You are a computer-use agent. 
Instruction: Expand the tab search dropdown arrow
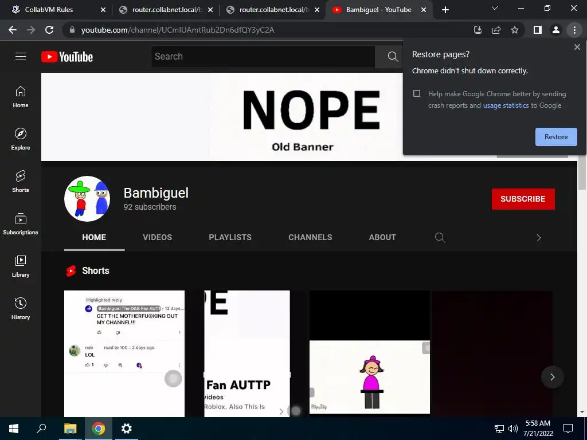495,8
